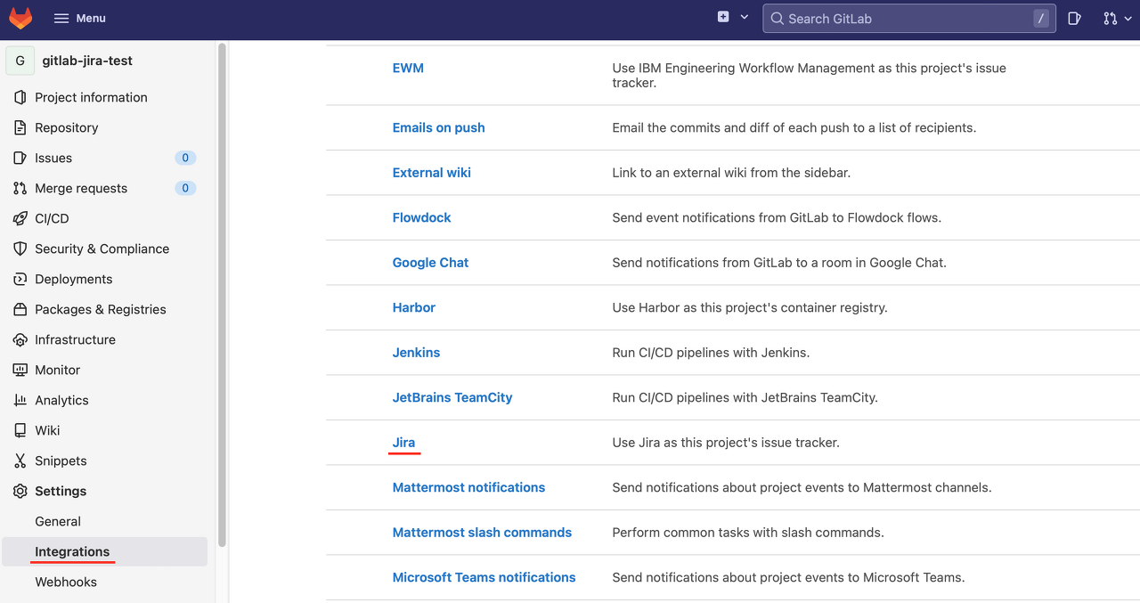Click the Project information icon
The image size is (1140, 603).
pos(20,97)
